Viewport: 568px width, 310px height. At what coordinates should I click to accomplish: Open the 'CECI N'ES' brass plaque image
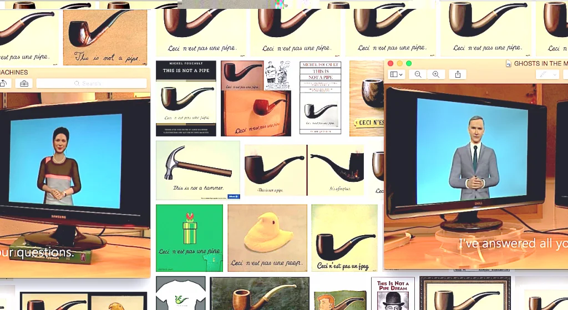tap(367, 99)
